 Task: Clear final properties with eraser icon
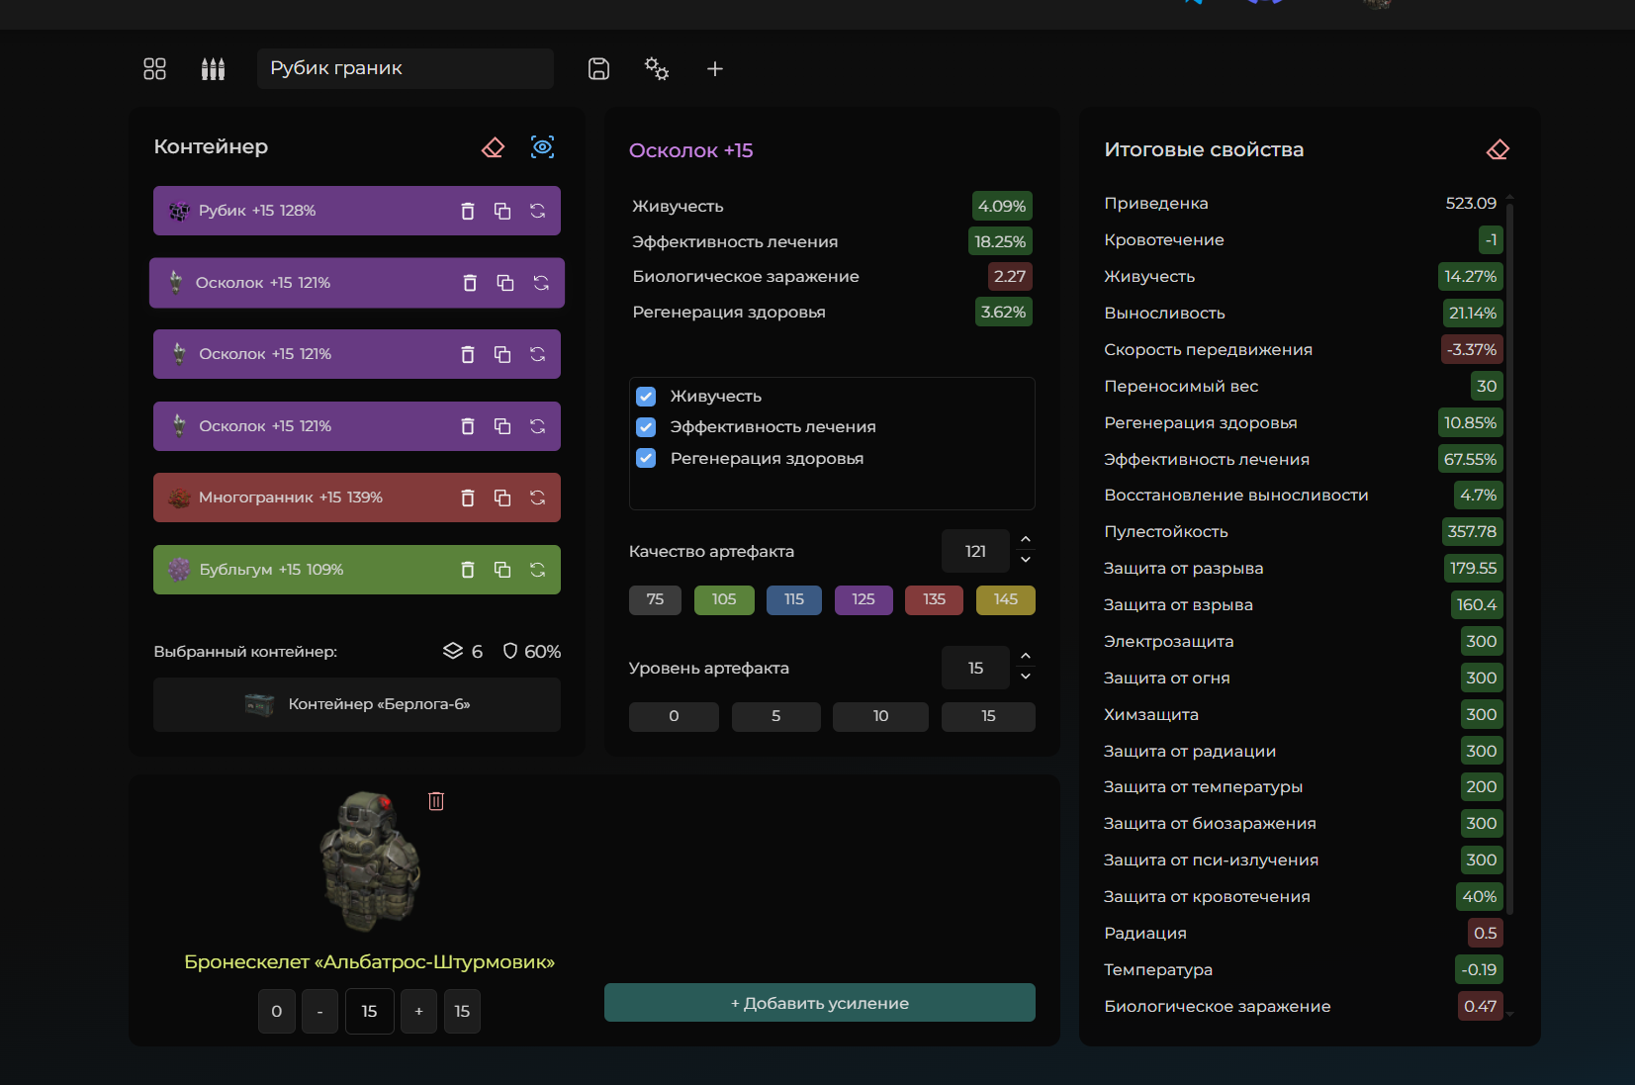pos(1498,149)
